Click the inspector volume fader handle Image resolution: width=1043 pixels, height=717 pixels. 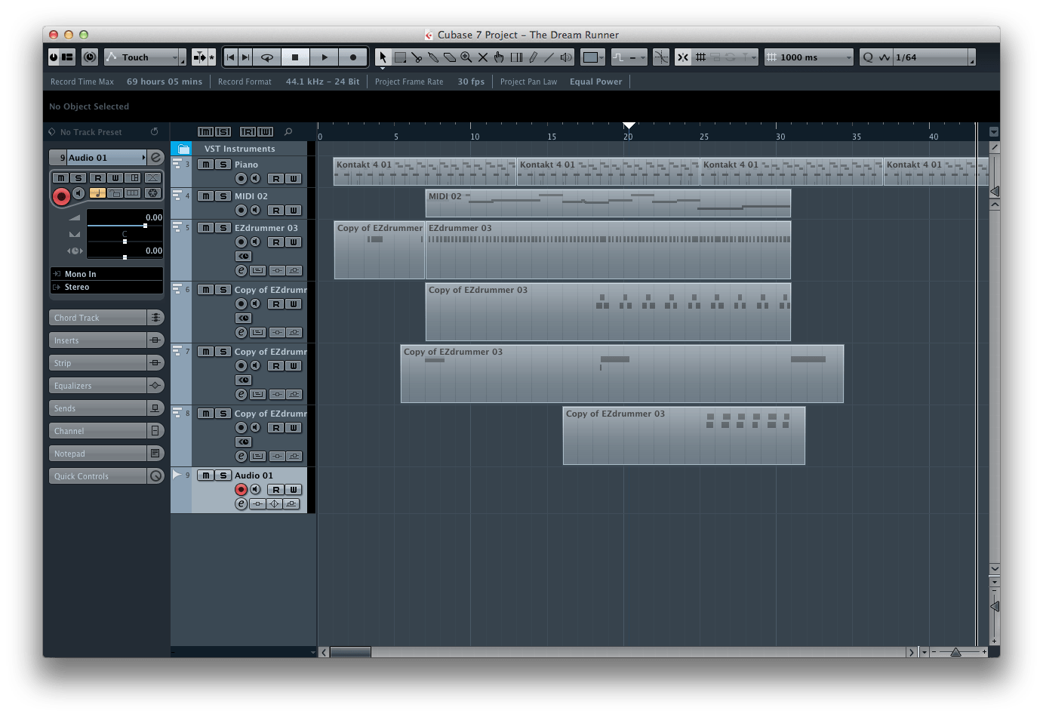[x=145, y=226]
